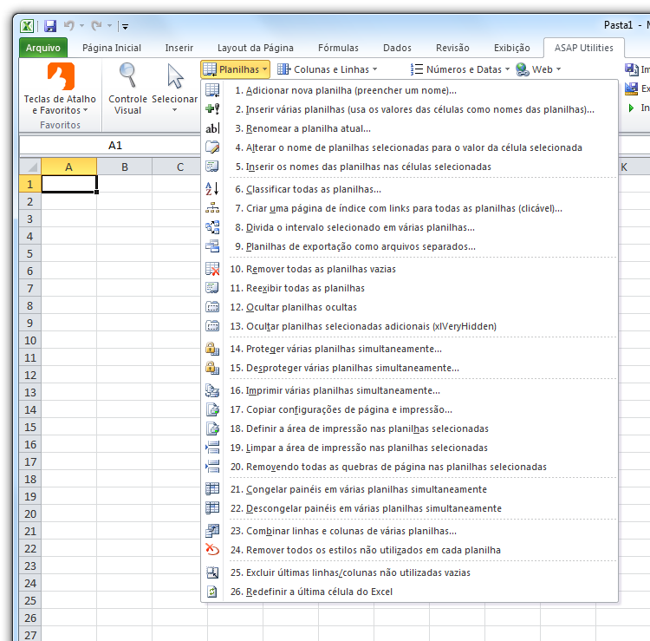Choose Descongelar painéis em várias planilhas
This screenshot has height=641, width=650.
409,508
